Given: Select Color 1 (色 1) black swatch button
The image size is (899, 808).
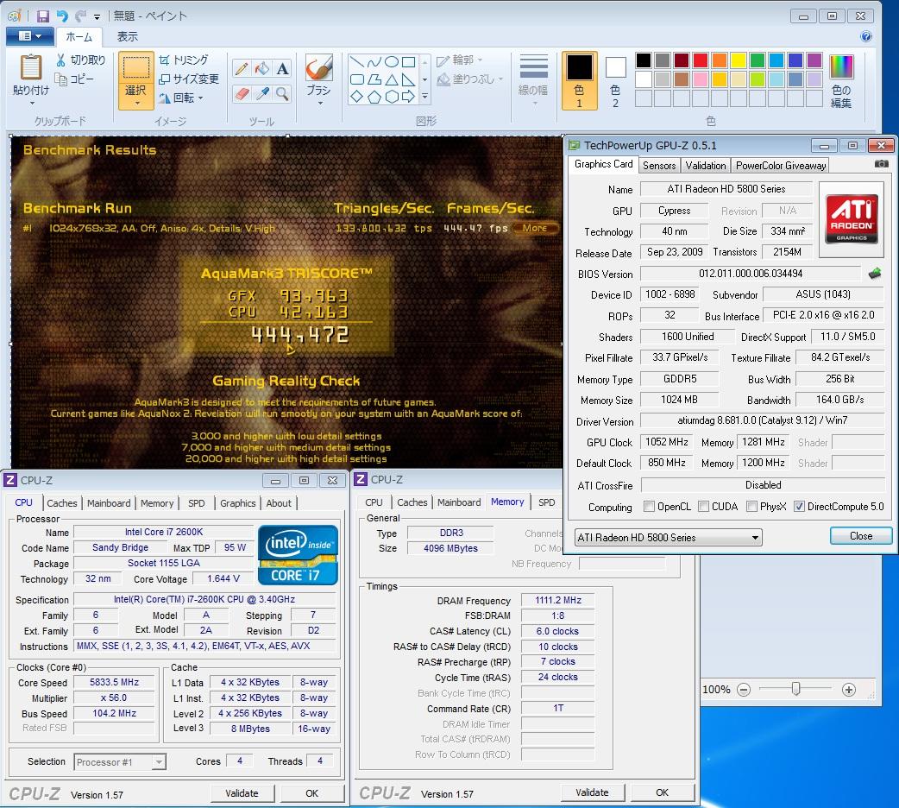Looking at the screenshot, I should [x=579, y=80].
